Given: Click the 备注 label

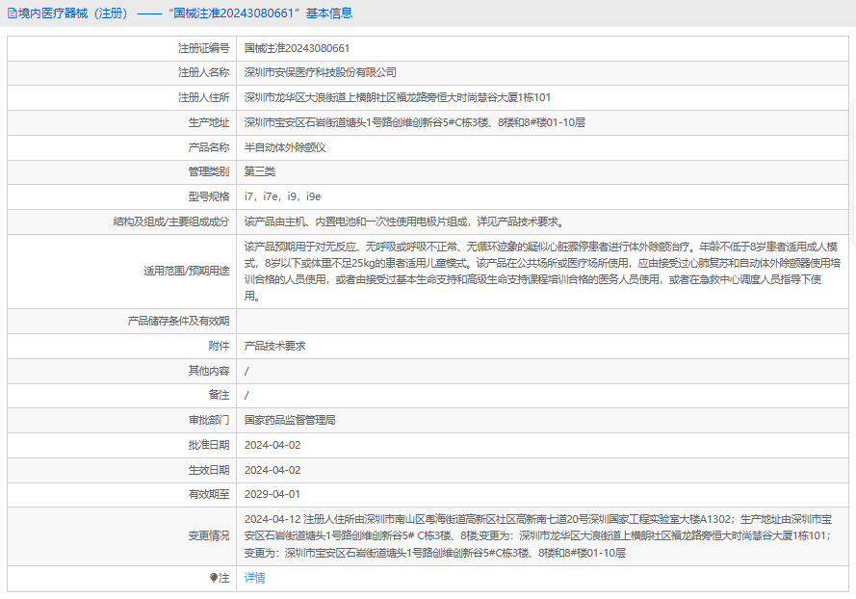Looking at the screenshot, I should (x=219, y=395).
